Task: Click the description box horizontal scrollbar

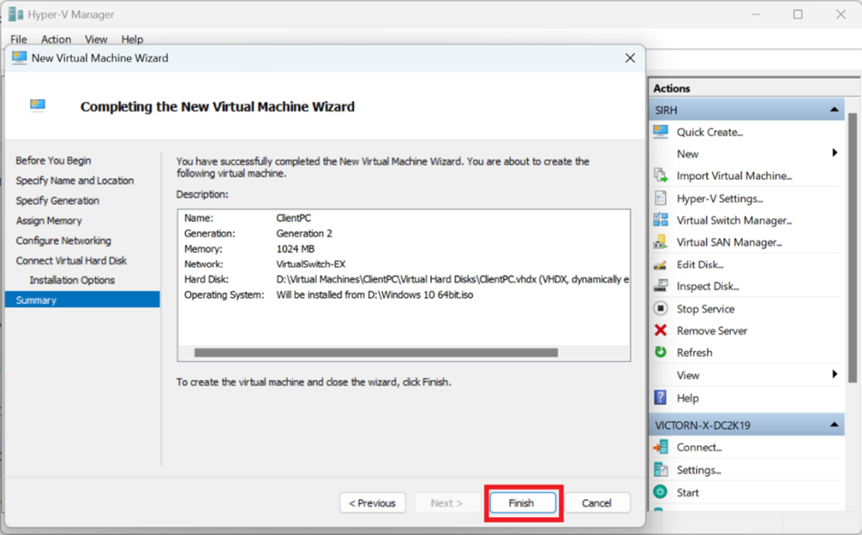Action: (x=375, y=353)
